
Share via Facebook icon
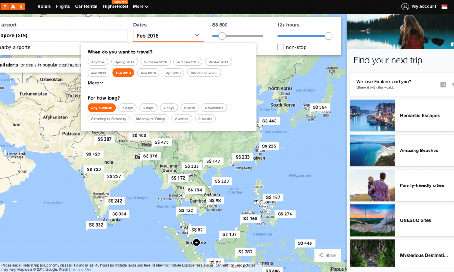[443, 85]
